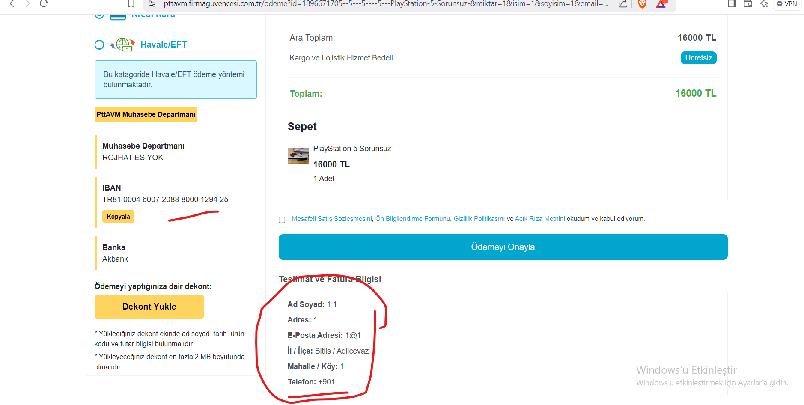Viewport: 804px width, 405px height.
Task: Click the green 16000 TL total amount
Action: coord(696,93)
